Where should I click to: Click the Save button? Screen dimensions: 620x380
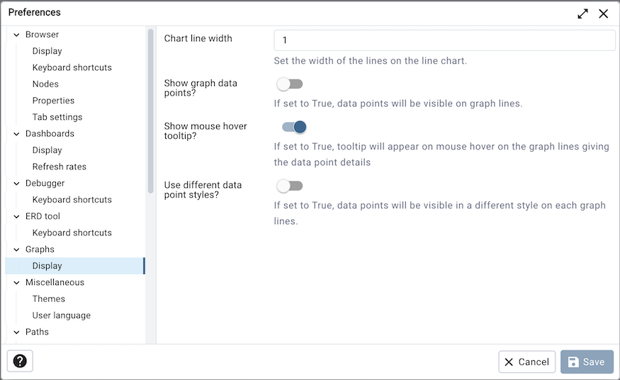click(x=587, y=362)
